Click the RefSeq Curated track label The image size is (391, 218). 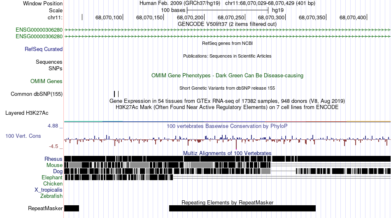point(44,49)
